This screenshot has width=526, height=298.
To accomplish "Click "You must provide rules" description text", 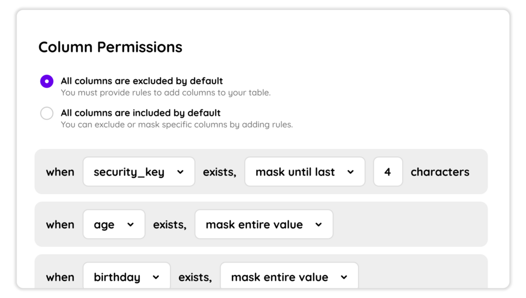I will [x=165, y=93].
